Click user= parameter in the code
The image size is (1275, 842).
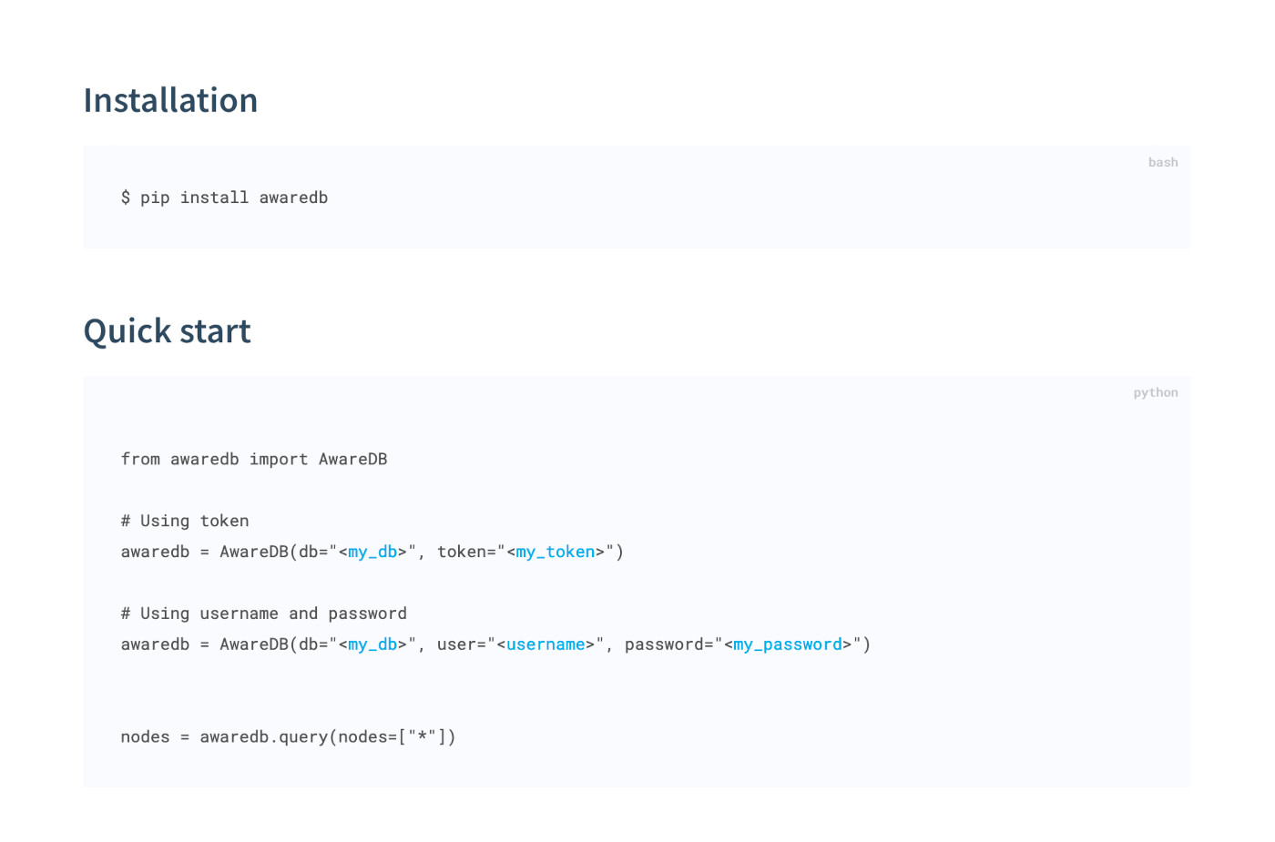coord(462,644)
